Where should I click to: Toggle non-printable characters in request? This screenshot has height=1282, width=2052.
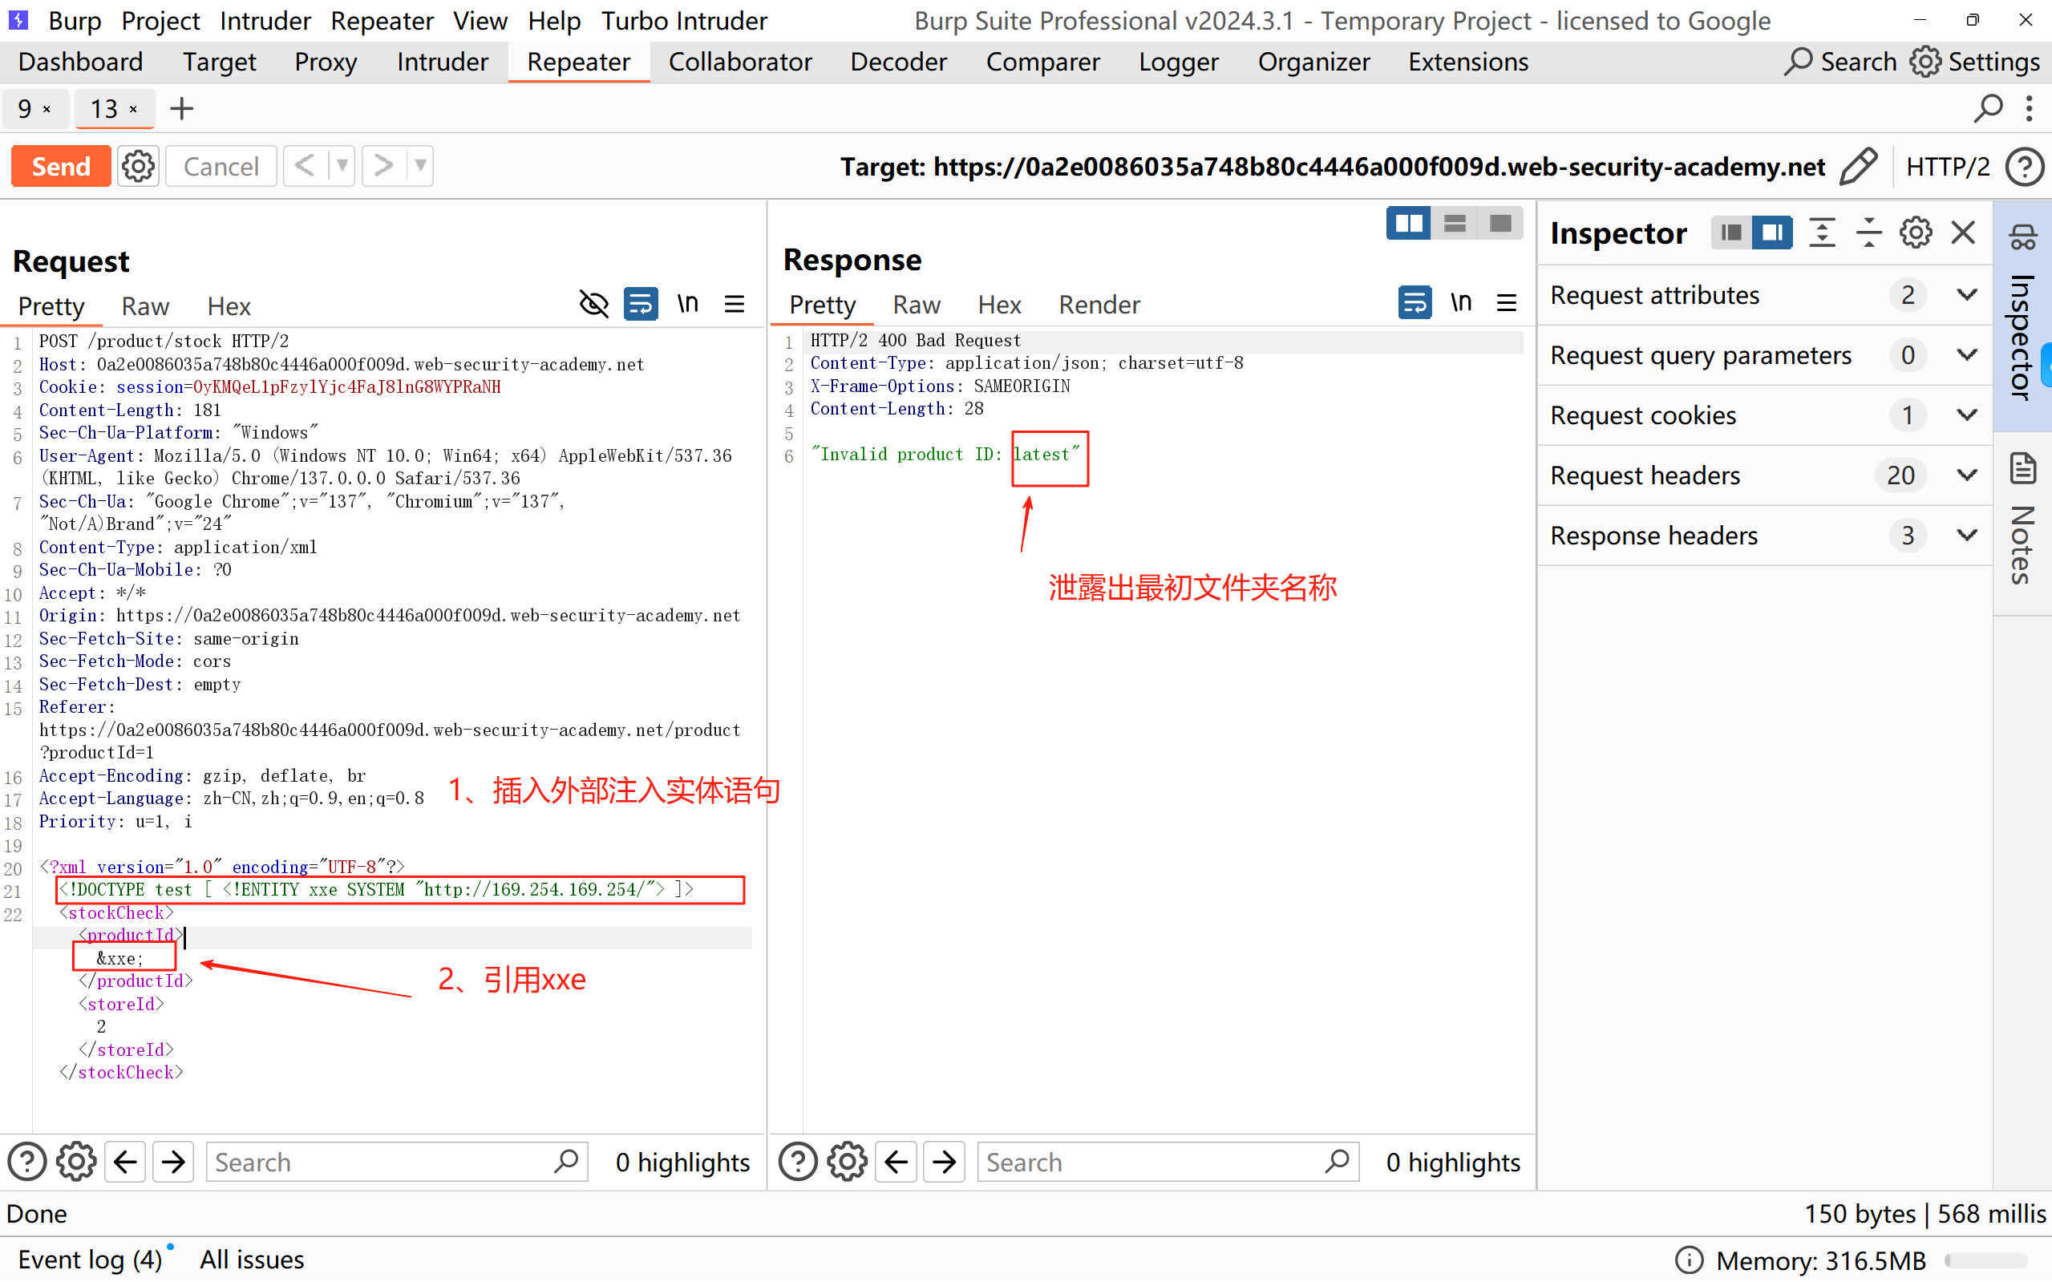(688, 304)
